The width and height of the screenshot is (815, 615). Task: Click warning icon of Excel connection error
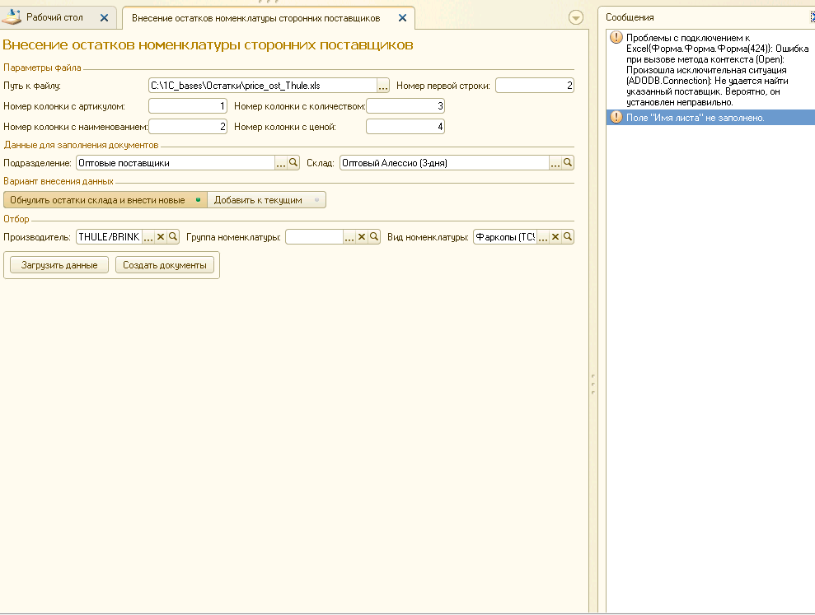616,38
